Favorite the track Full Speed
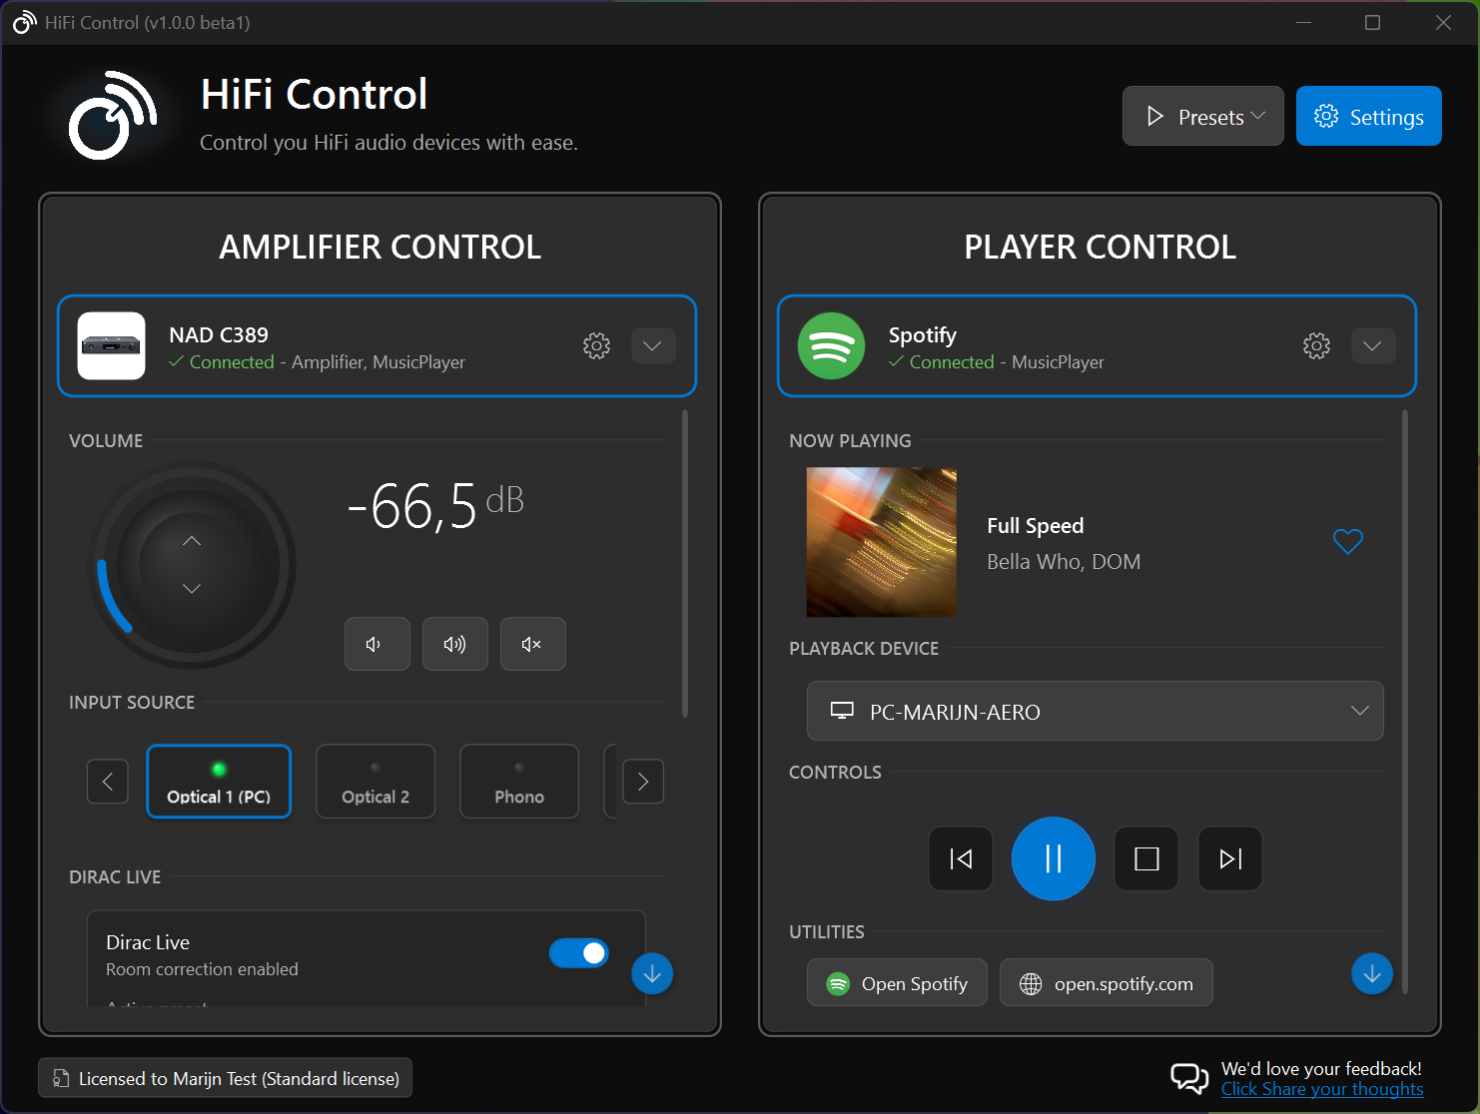The height and width of the screenshot is (1114, 1480). (1347, 541)
